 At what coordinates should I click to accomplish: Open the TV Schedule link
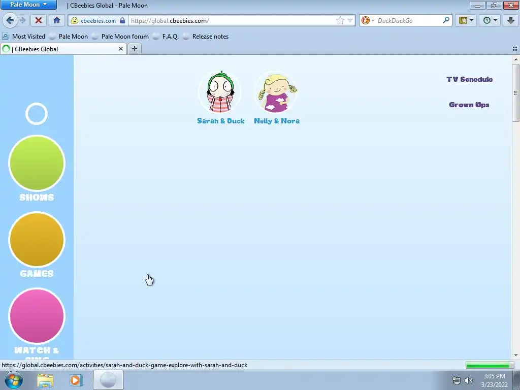point(469,79)
